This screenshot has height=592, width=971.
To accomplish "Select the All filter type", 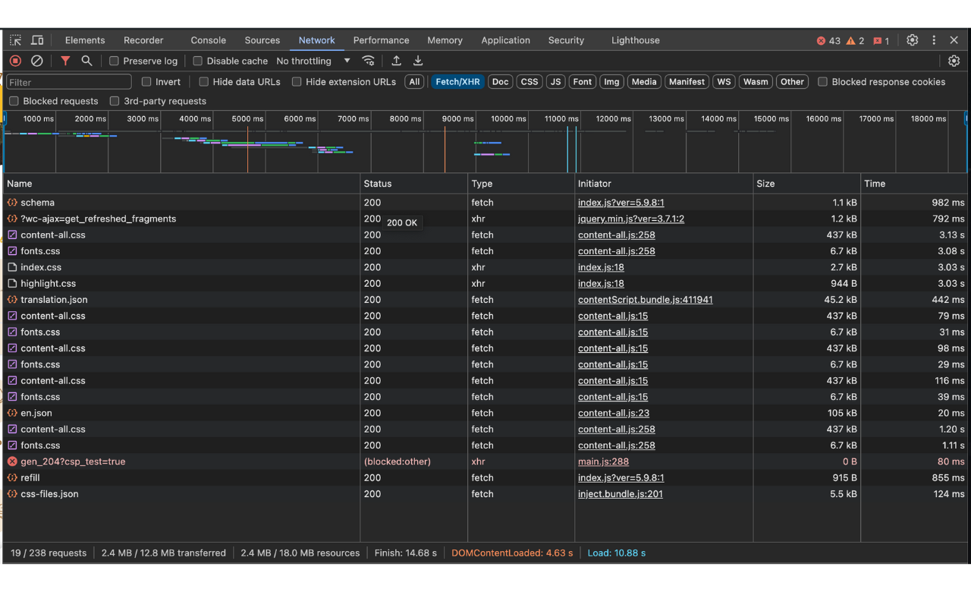I will [414, 82].
